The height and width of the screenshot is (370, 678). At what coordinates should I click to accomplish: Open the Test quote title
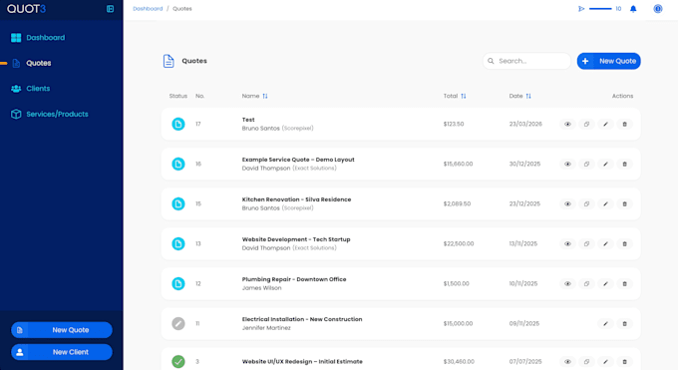(248, 120)
